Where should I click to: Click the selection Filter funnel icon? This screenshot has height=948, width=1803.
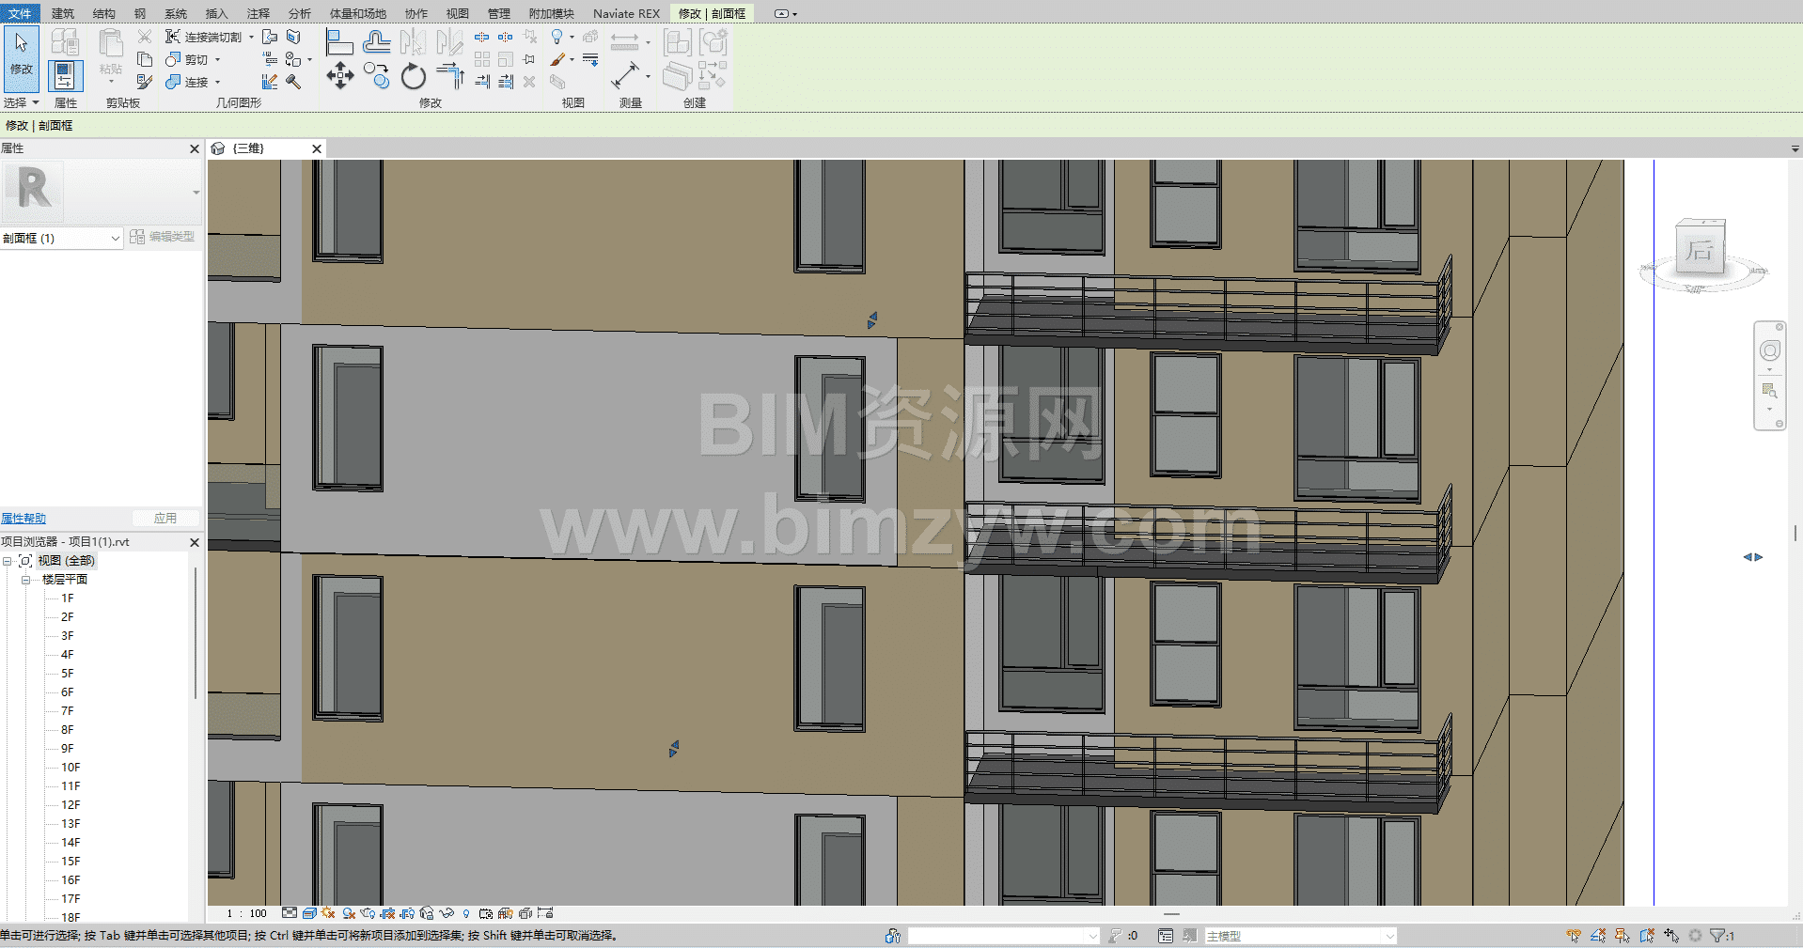1717,936
